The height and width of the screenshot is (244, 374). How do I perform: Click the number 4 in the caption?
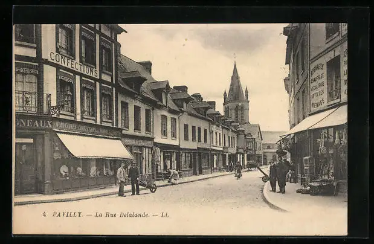tap(44, 214)
